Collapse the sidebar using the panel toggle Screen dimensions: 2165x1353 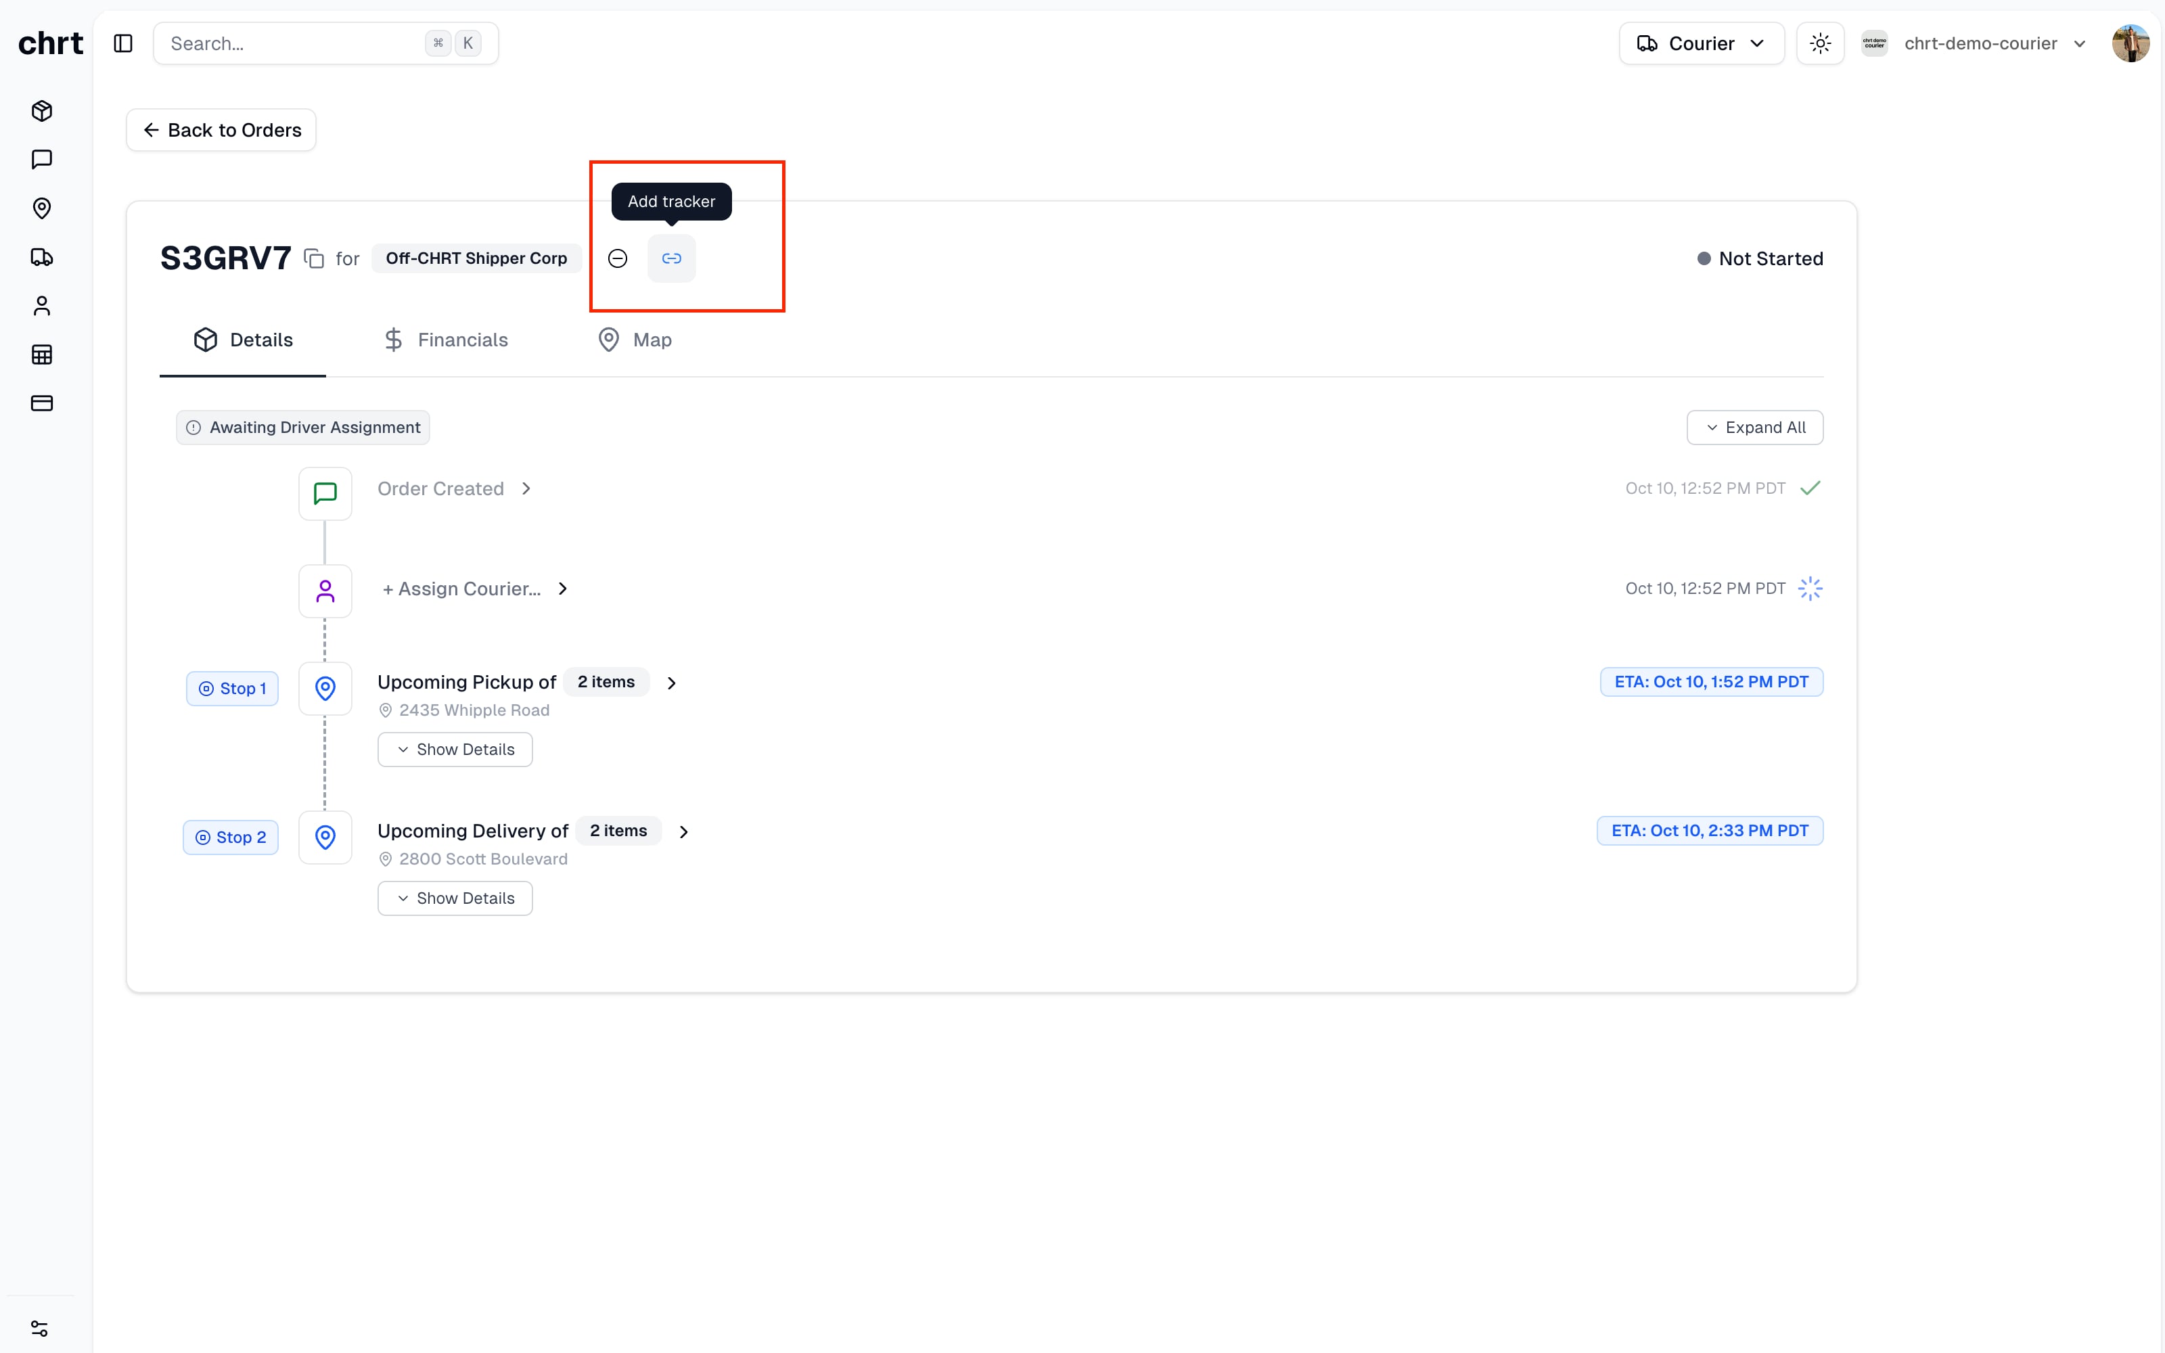[x=122, y=42]
